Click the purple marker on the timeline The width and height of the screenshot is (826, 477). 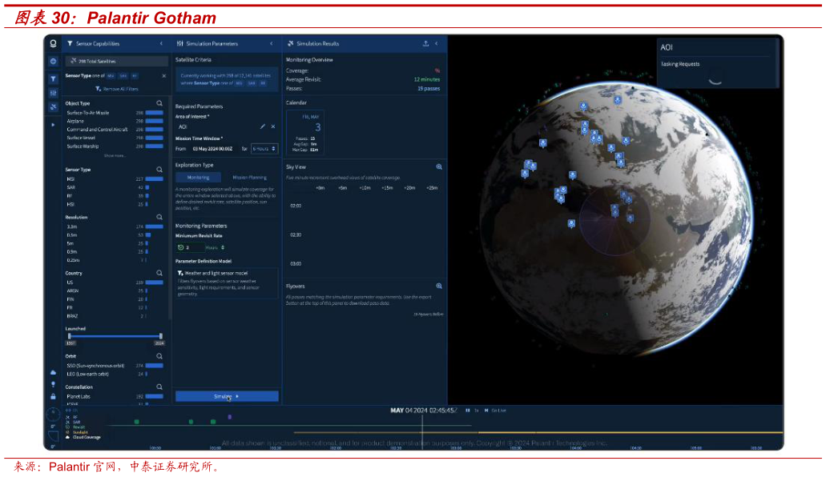pos(230,417)
